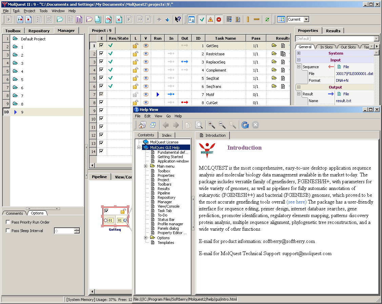Screen dimensions: 382x304
Task: Enable Pass Priority Run Order checkbox
Action: (8, 222)
